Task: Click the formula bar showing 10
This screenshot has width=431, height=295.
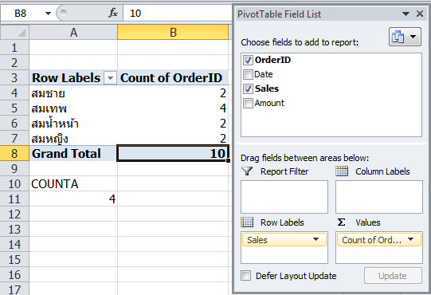Action: click(x=178, y=14)
